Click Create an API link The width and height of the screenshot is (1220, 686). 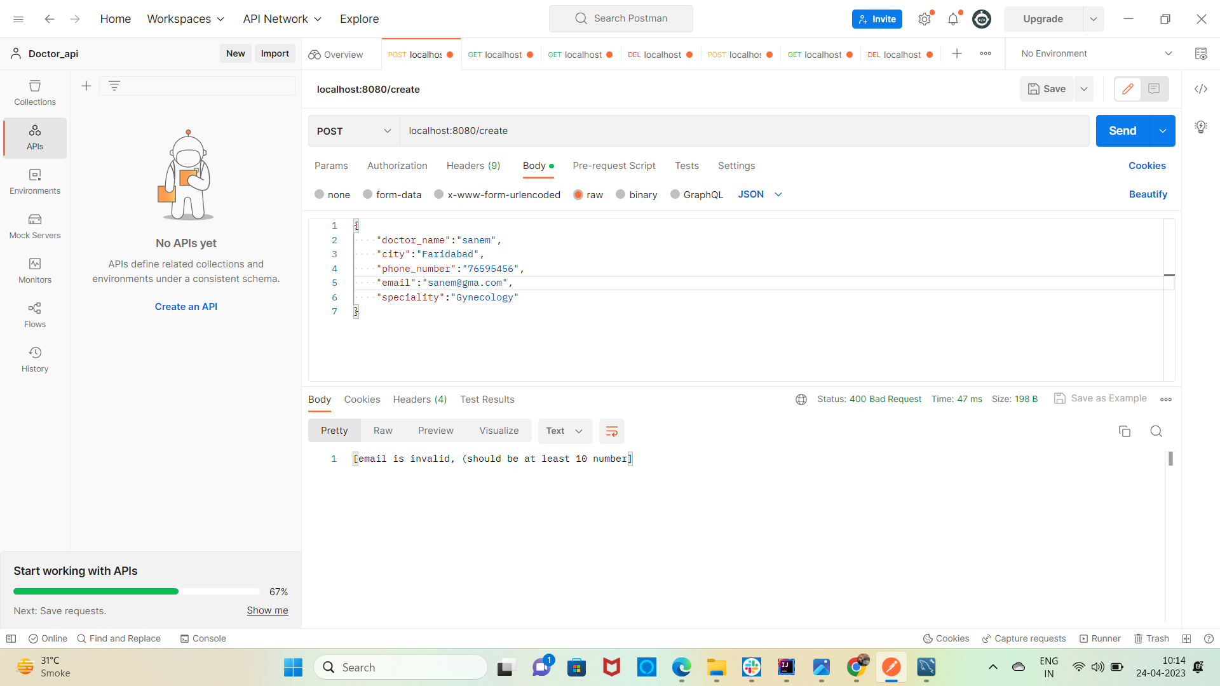point(186,307)
